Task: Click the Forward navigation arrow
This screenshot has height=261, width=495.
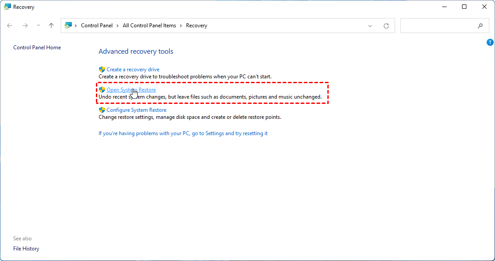Action: pyautogui.click(x=25, y=26)
